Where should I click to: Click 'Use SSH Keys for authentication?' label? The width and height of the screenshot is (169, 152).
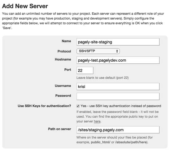(x=45, y=106)
